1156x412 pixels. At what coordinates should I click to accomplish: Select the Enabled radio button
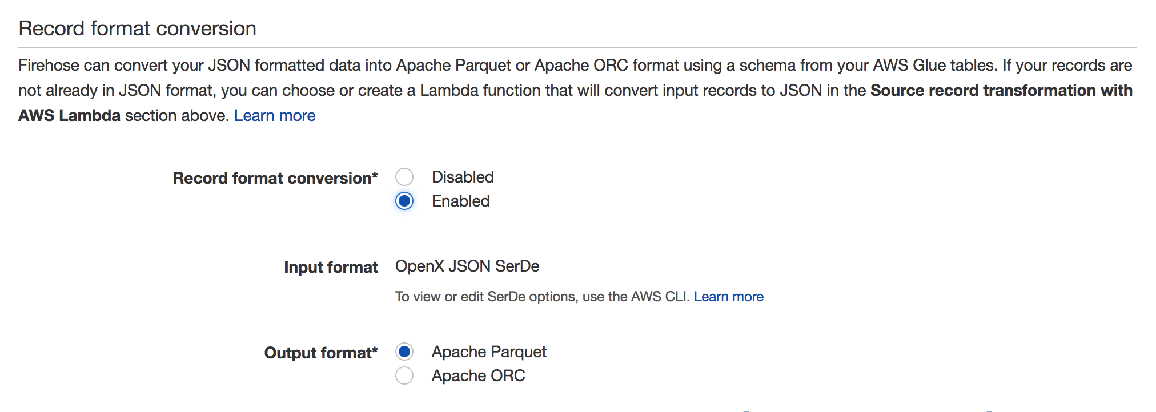click(x=404, y=201)
